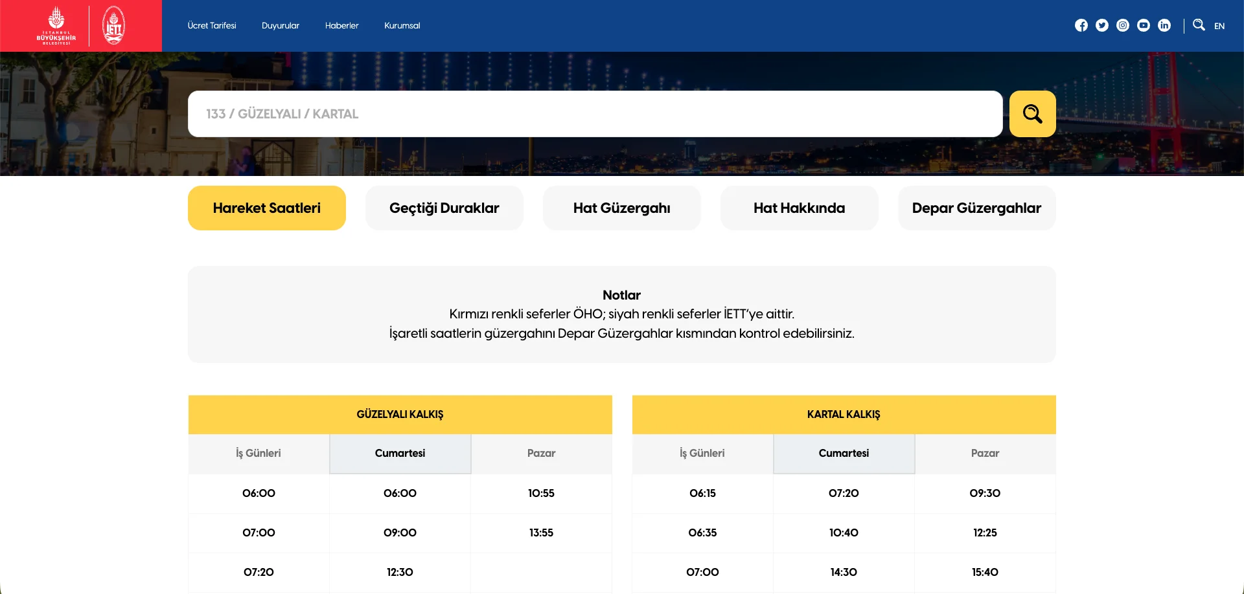Viewport: 1244px width, 594px height.
Task: Open the Ücret Tarifesi menu
Action: pyautogui.click(x=212, y=26)
